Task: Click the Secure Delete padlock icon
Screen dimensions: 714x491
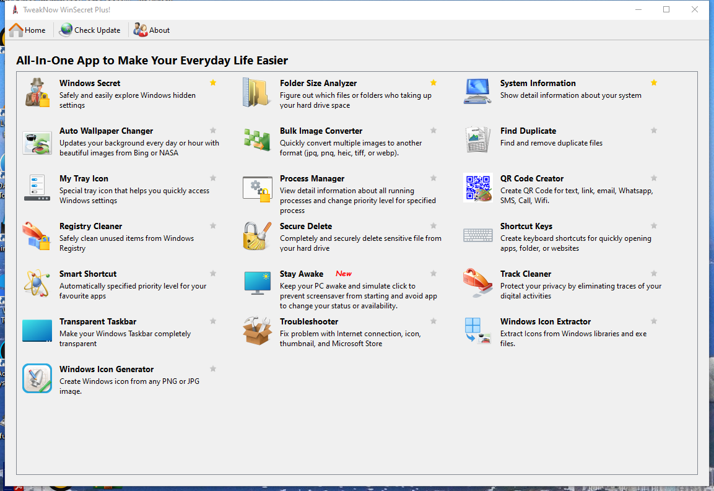Action: pyautogui.click(x=256, y=236)
